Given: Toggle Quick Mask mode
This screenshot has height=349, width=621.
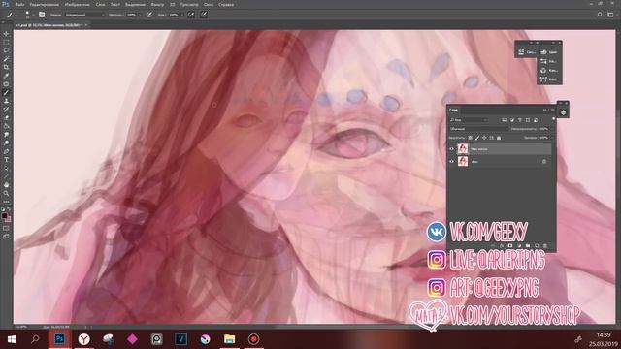Looking at the screenshot, I should (x=6, y=228).
